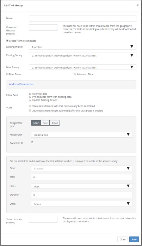Choose Role assignment type
The image size is (142, 246).
tap(45, 123)
